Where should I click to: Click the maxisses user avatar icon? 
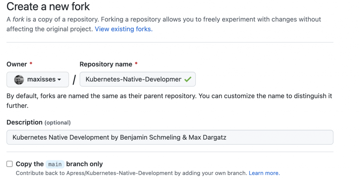click(19, 80)
